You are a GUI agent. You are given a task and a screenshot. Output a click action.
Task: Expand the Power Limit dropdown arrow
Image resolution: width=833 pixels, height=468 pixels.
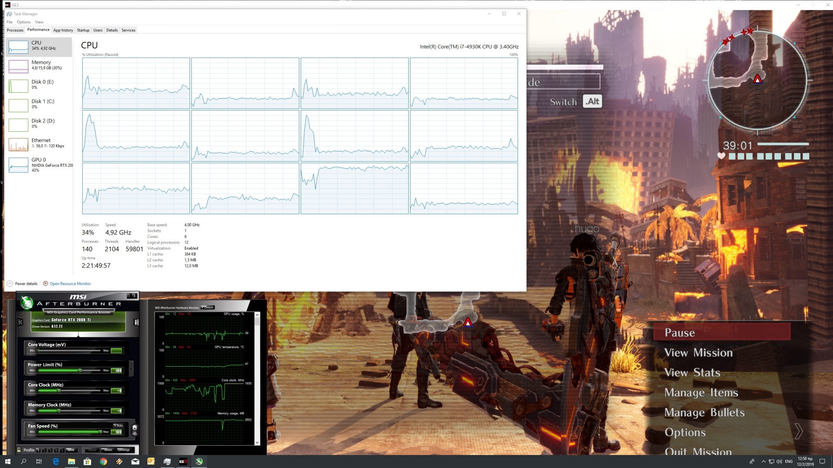(x=131, y=368)
